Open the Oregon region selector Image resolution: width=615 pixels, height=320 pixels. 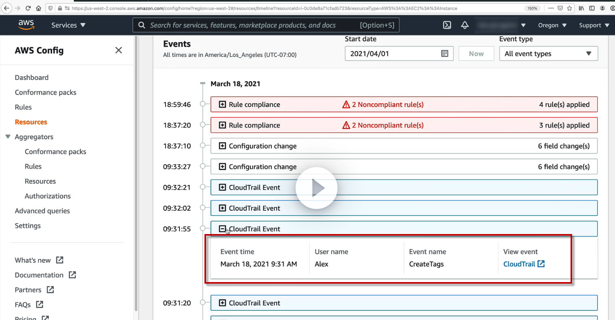pyautogui.click(x=552, y=25)
